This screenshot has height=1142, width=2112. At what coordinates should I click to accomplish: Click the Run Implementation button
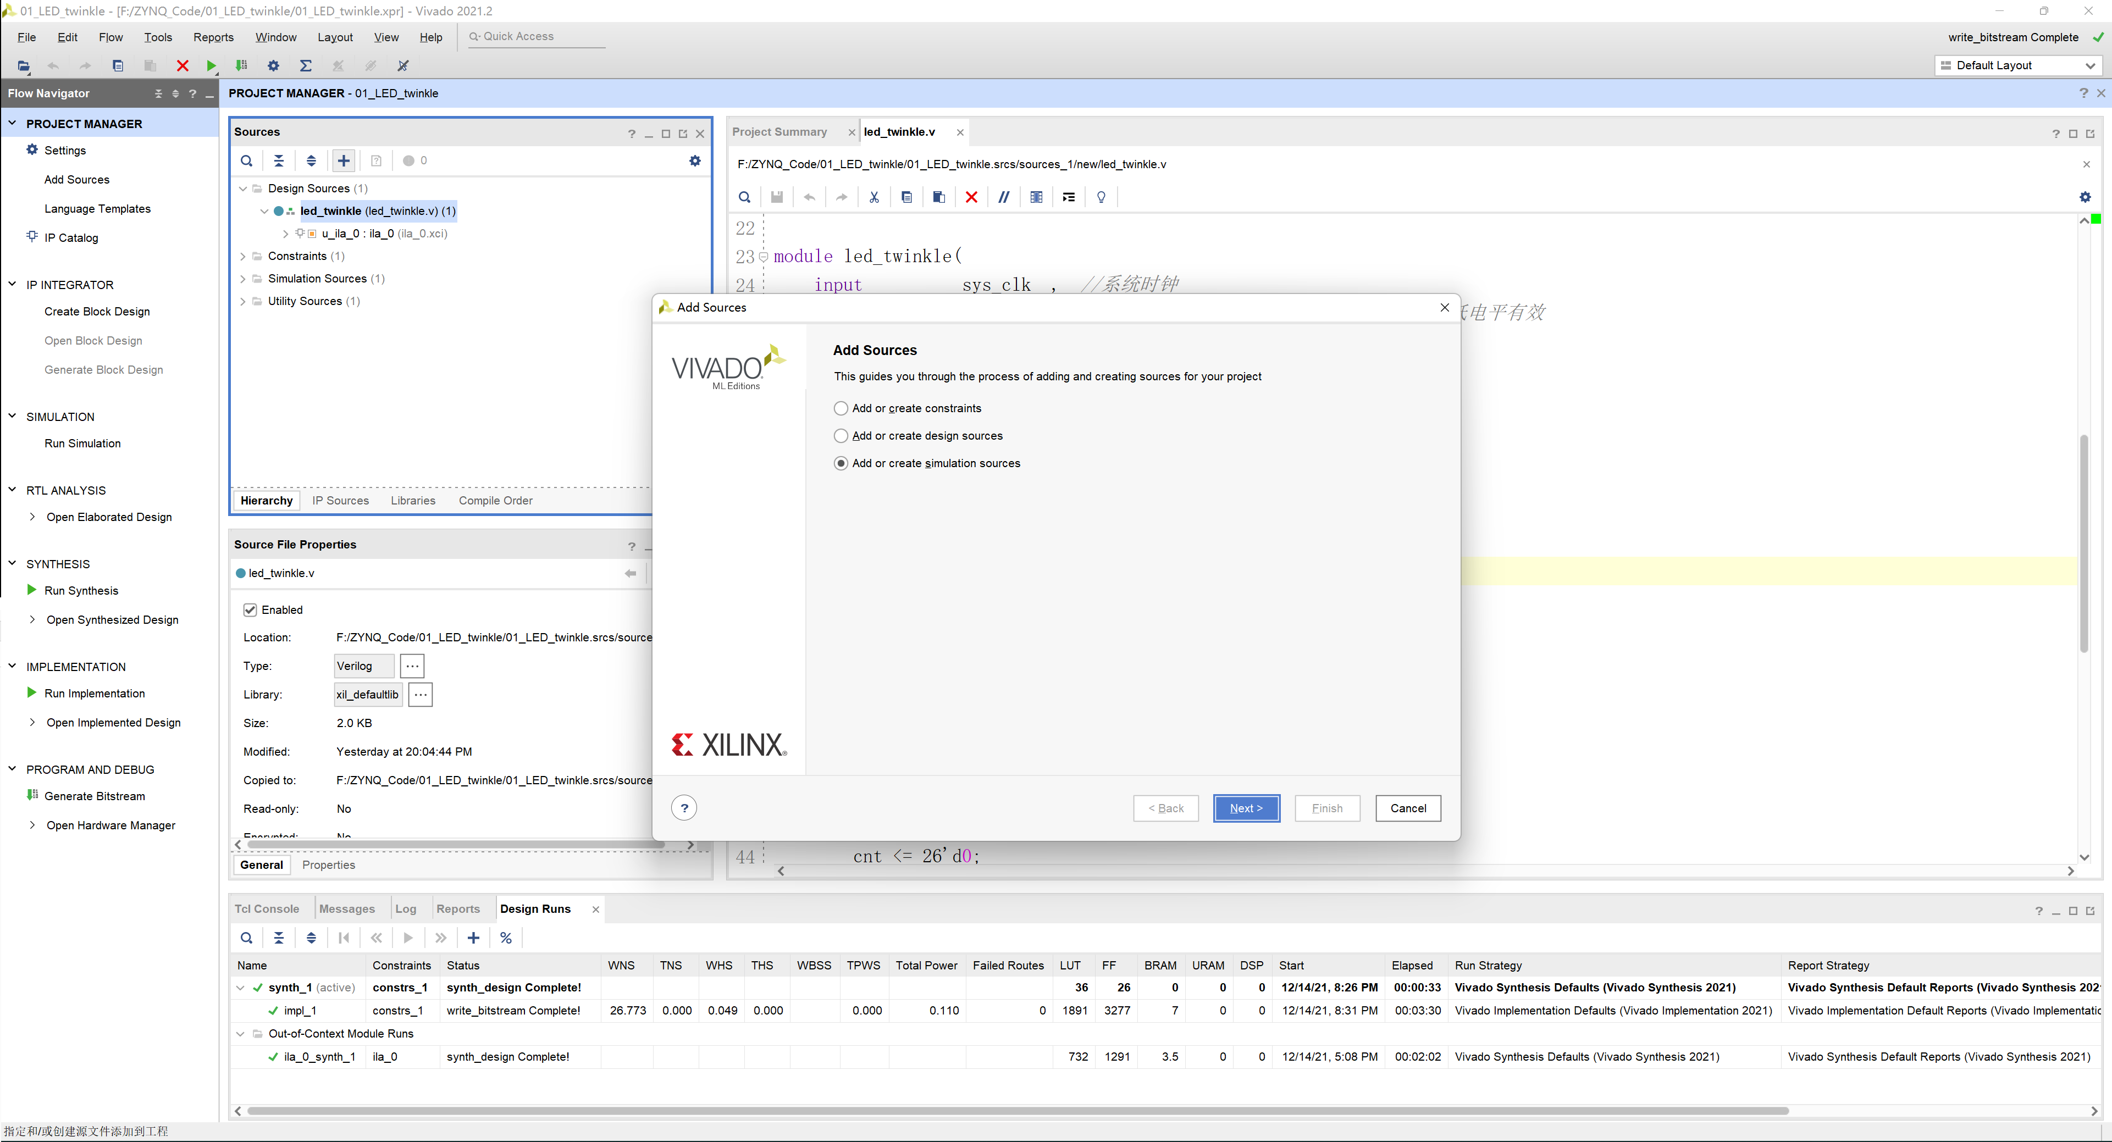[94, 692]
